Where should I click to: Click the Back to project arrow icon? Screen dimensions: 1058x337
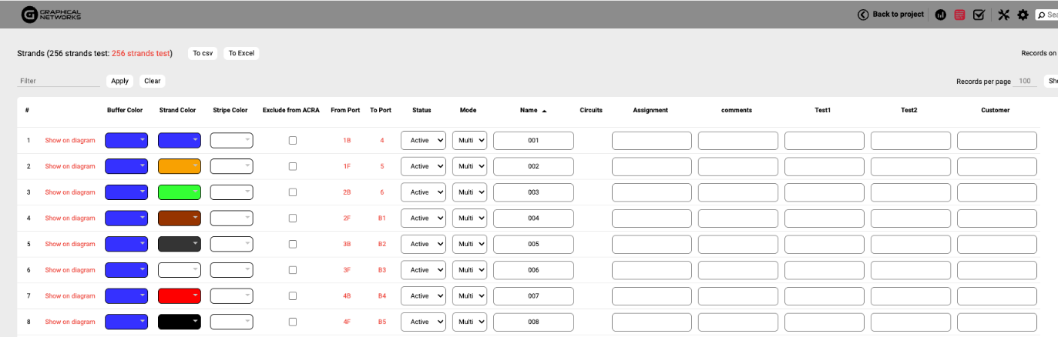(863, 15)
